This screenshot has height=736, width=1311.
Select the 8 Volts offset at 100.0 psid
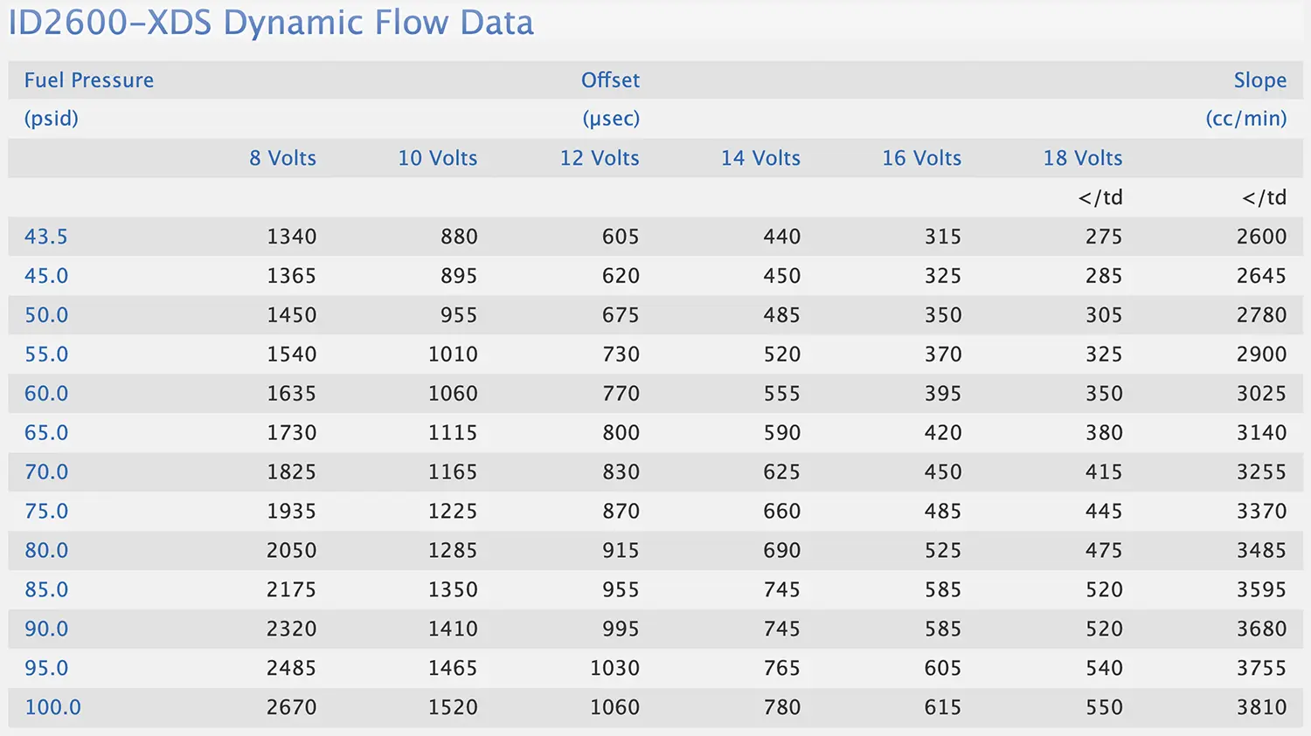tap(291, 707)
